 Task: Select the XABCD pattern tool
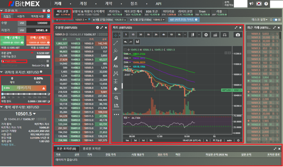[116, 73]
